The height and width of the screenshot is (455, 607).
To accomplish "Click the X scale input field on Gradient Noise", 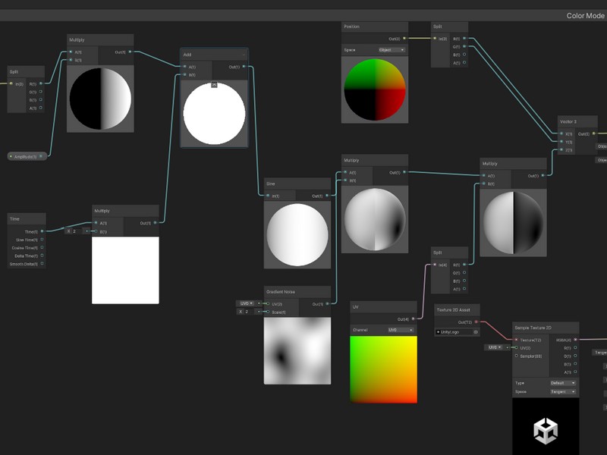I will pyautogui.click(x=246, y=312).
